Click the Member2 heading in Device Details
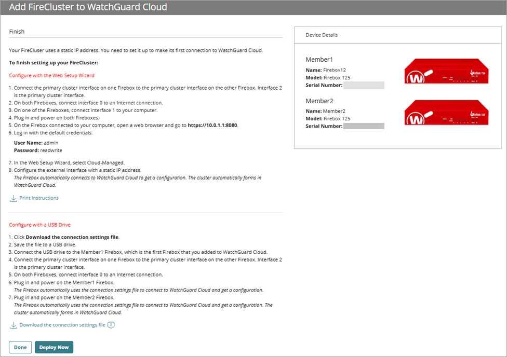This screenshot has width=507, height=357. click(x=319, y=101)
